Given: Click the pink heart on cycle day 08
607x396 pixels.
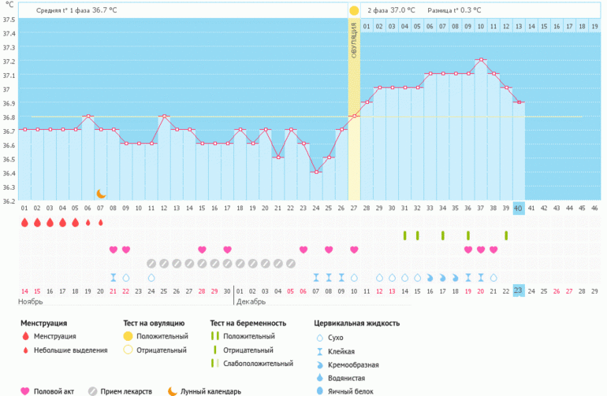Looking at the screenshot, I should 114,250.
